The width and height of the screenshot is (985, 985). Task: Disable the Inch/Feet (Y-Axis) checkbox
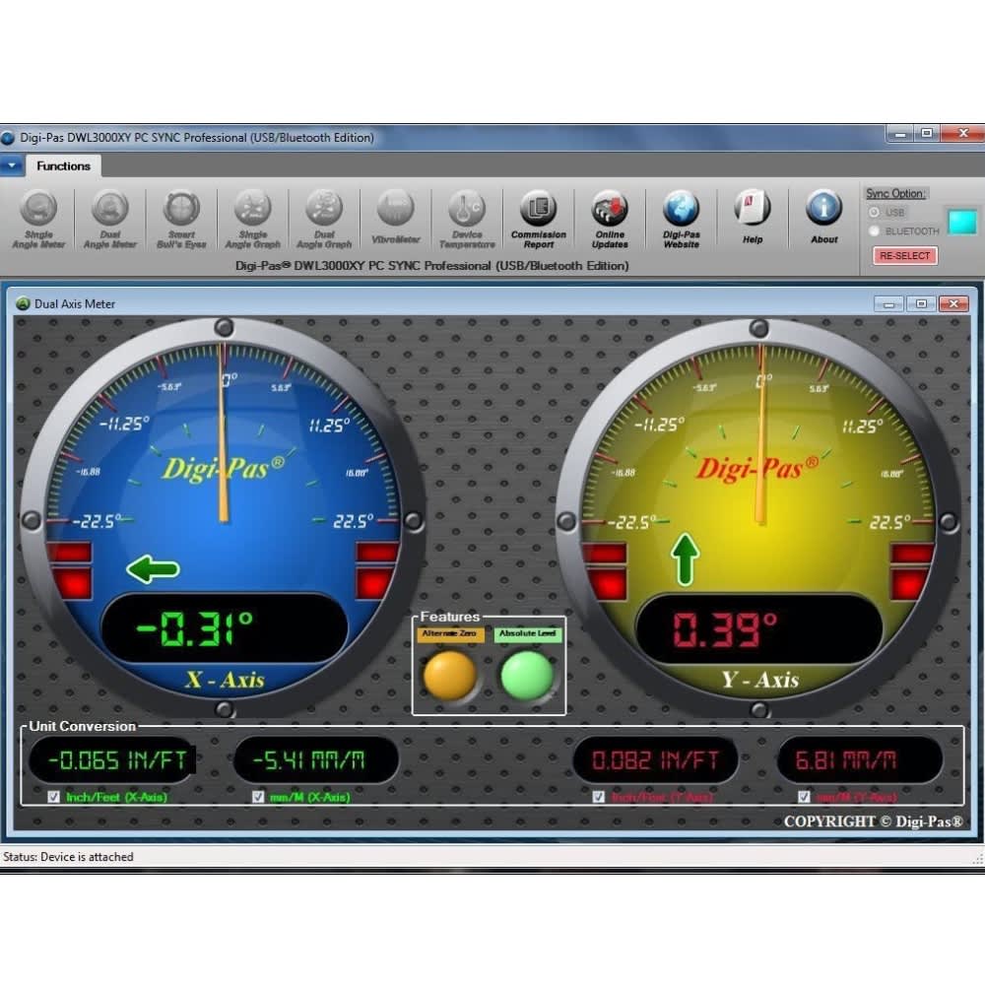pos(599,797)
